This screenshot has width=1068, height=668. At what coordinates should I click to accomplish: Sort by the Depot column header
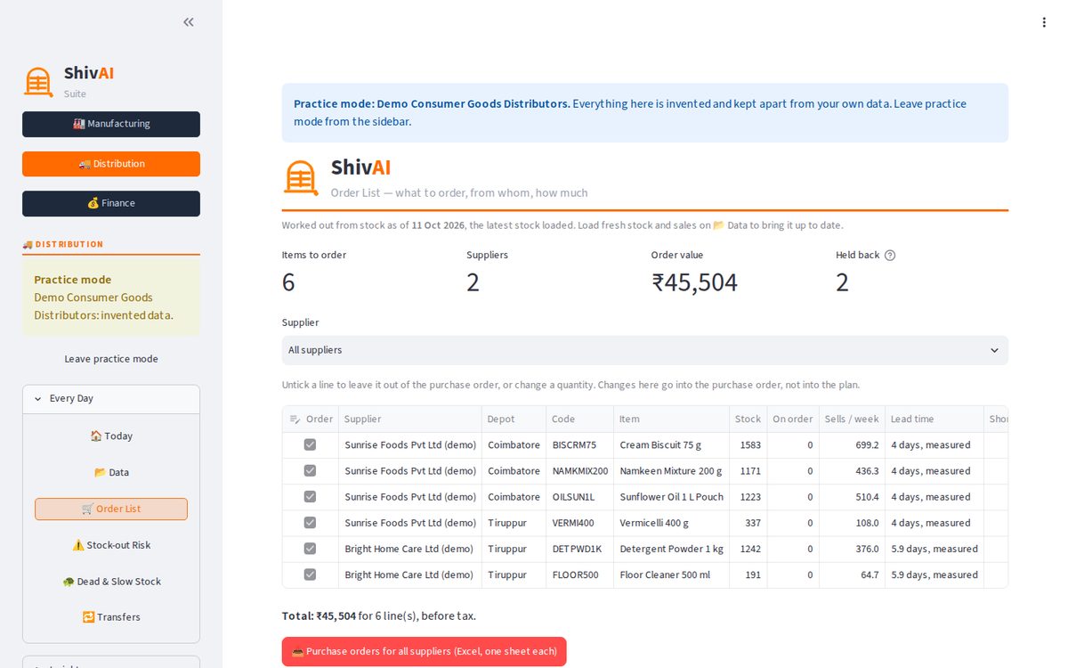coord(514,419)
